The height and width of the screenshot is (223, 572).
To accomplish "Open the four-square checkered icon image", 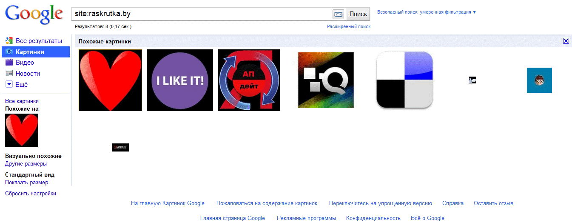I will (404, 80).
